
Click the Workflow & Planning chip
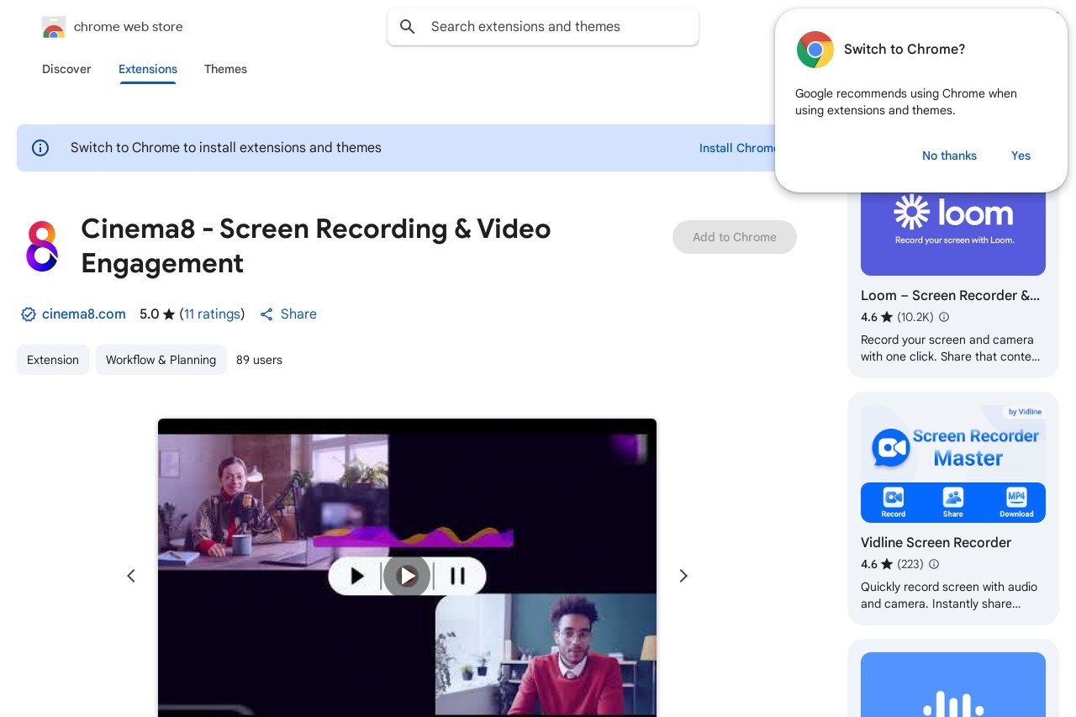(161, 360)
